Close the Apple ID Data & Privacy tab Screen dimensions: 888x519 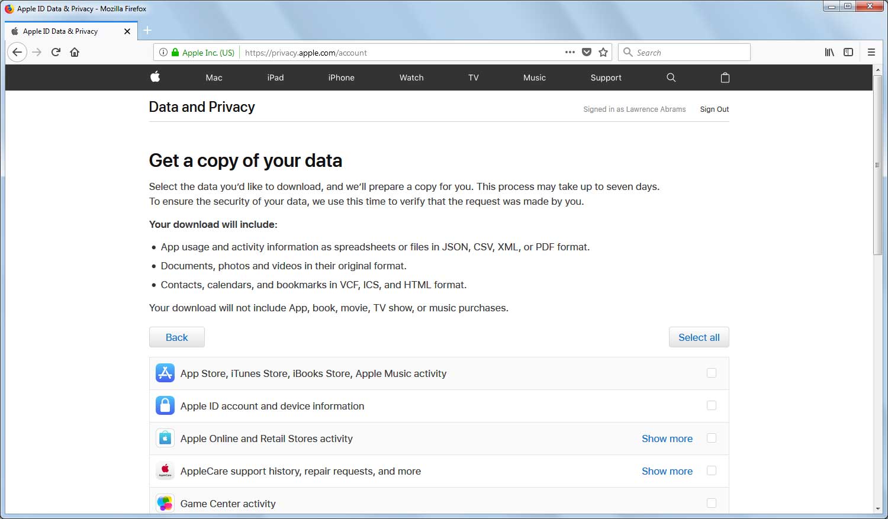point(127,31)
